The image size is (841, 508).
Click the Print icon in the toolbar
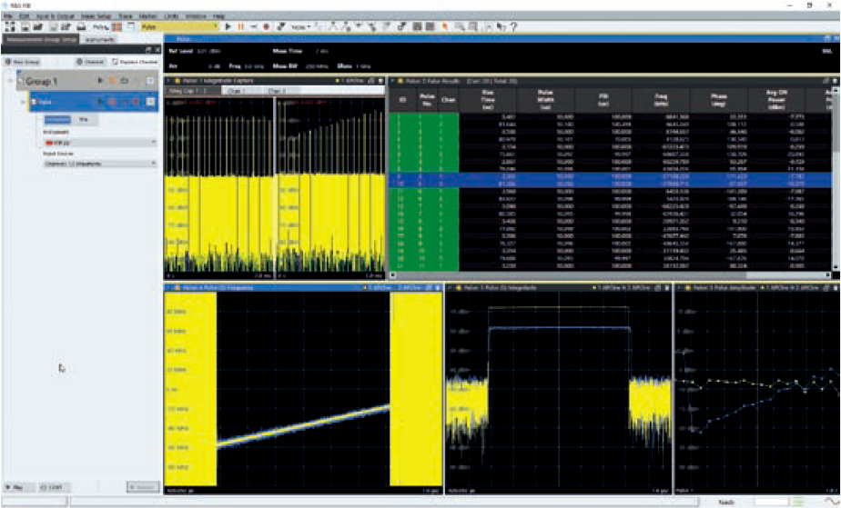[x=80, y=28]
